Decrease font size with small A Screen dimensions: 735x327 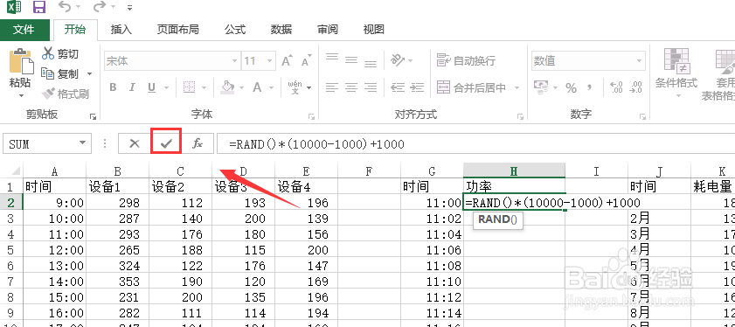point(306,61)
